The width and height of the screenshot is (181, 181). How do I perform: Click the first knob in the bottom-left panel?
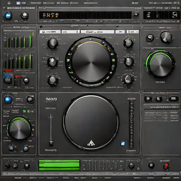click(8, 166)
